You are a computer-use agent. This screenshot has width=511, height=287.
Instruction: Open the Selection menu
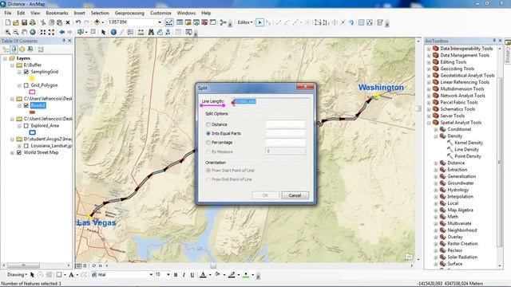(100, 13)
